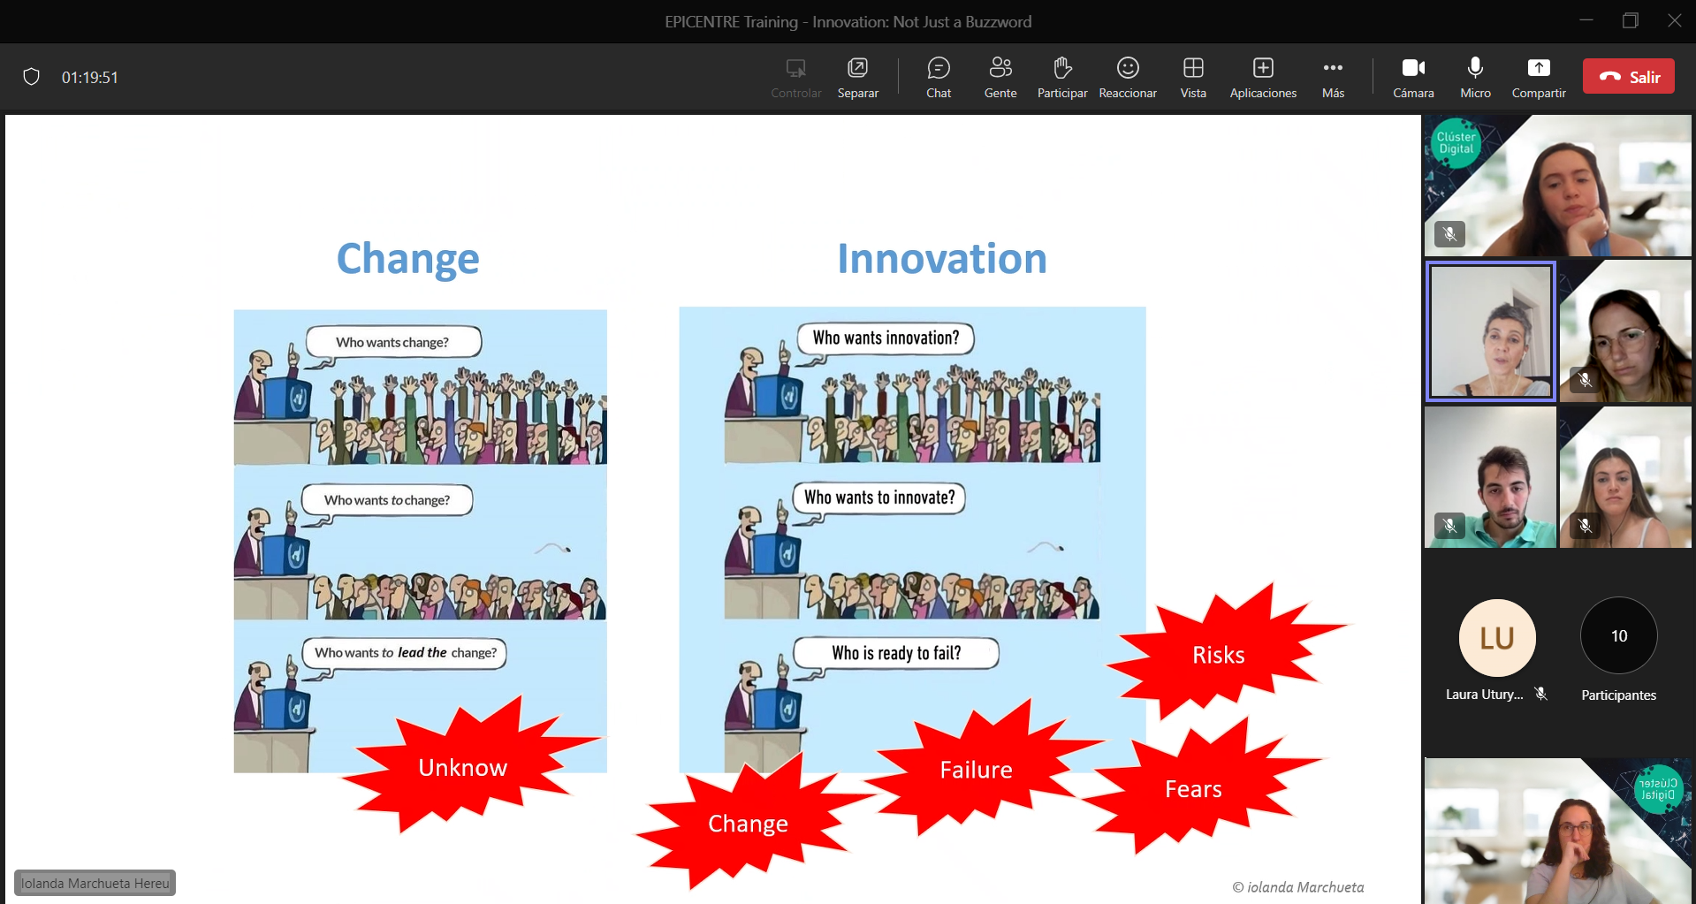1696x904 pixels.
Task: Select the top Clúster Digital video tile
Action: pos(1556,186)
